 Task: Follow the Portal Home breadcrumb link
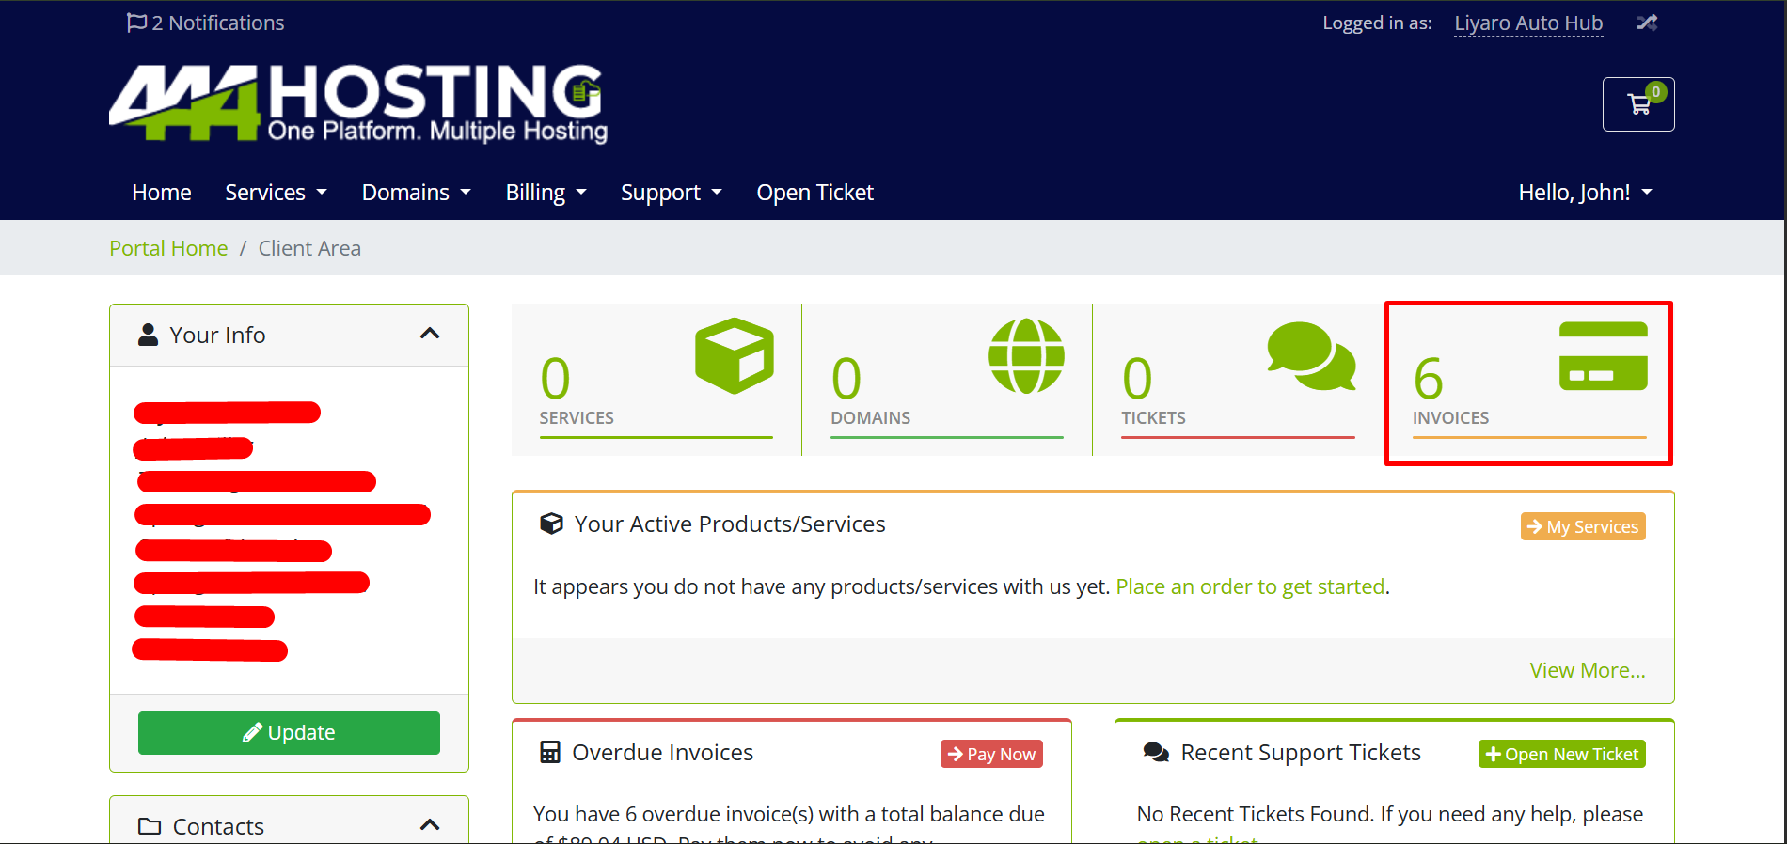pos(168,248)
